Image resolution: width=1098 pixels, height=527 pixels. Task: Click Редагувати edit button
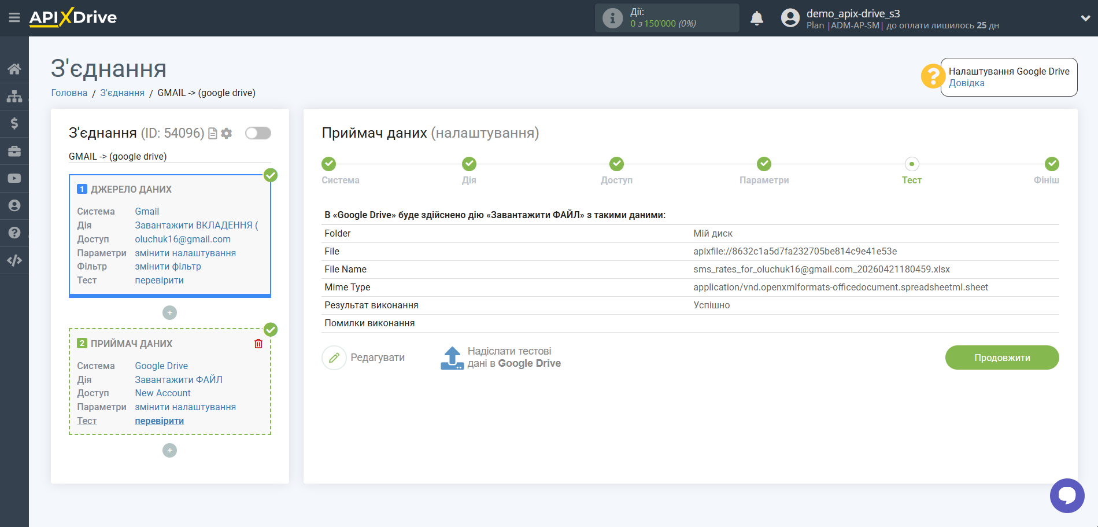tap(364, 358)
